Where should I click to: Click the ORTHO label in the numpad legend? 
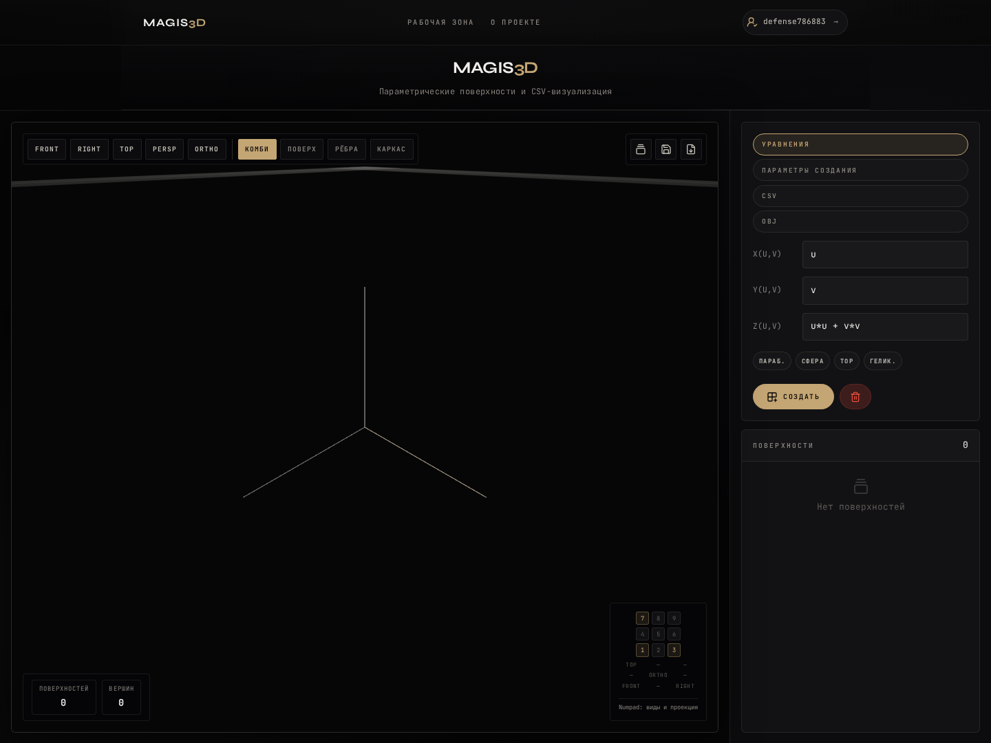(658, 675)
